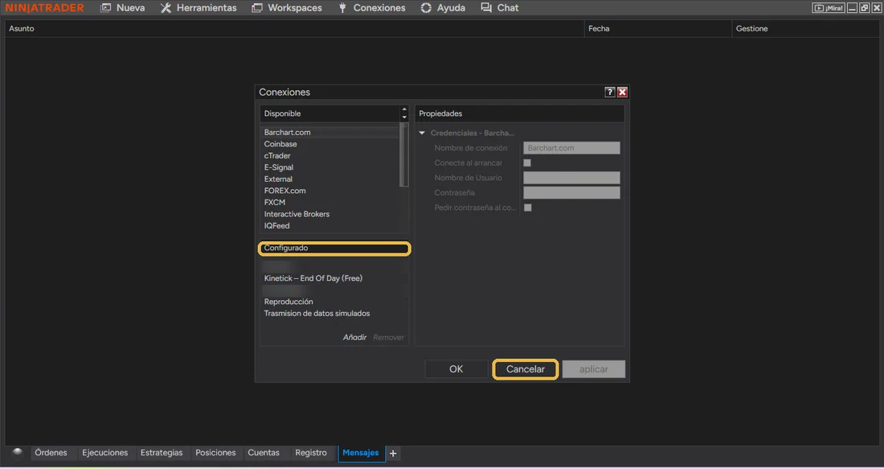The image size is (884, 469).
Task: Switch to the Estrategias tab
Action: click(162, 453)
